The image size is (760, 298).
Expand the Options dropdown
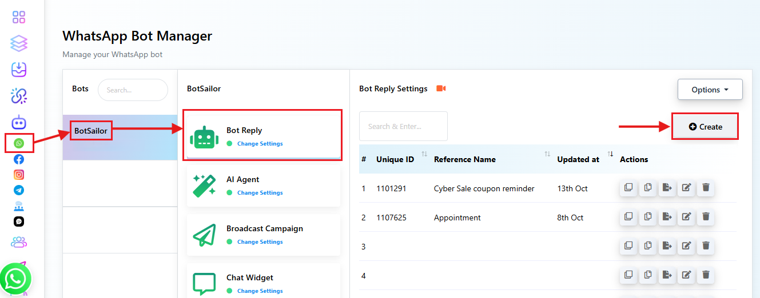(x=710, y=90)
